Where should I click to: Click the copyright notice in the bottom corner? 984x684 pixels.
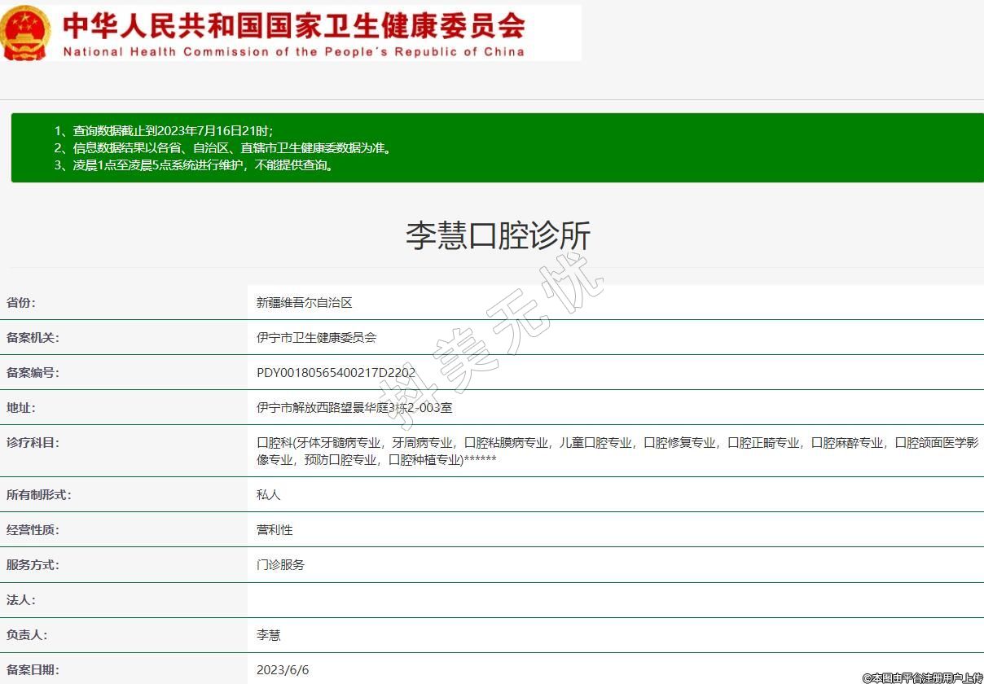922,677
